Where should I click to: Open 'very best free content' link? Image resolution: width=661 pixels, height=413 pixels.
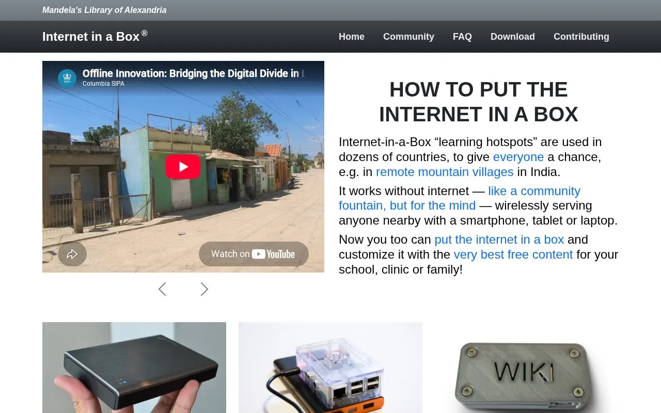[513, 255]
